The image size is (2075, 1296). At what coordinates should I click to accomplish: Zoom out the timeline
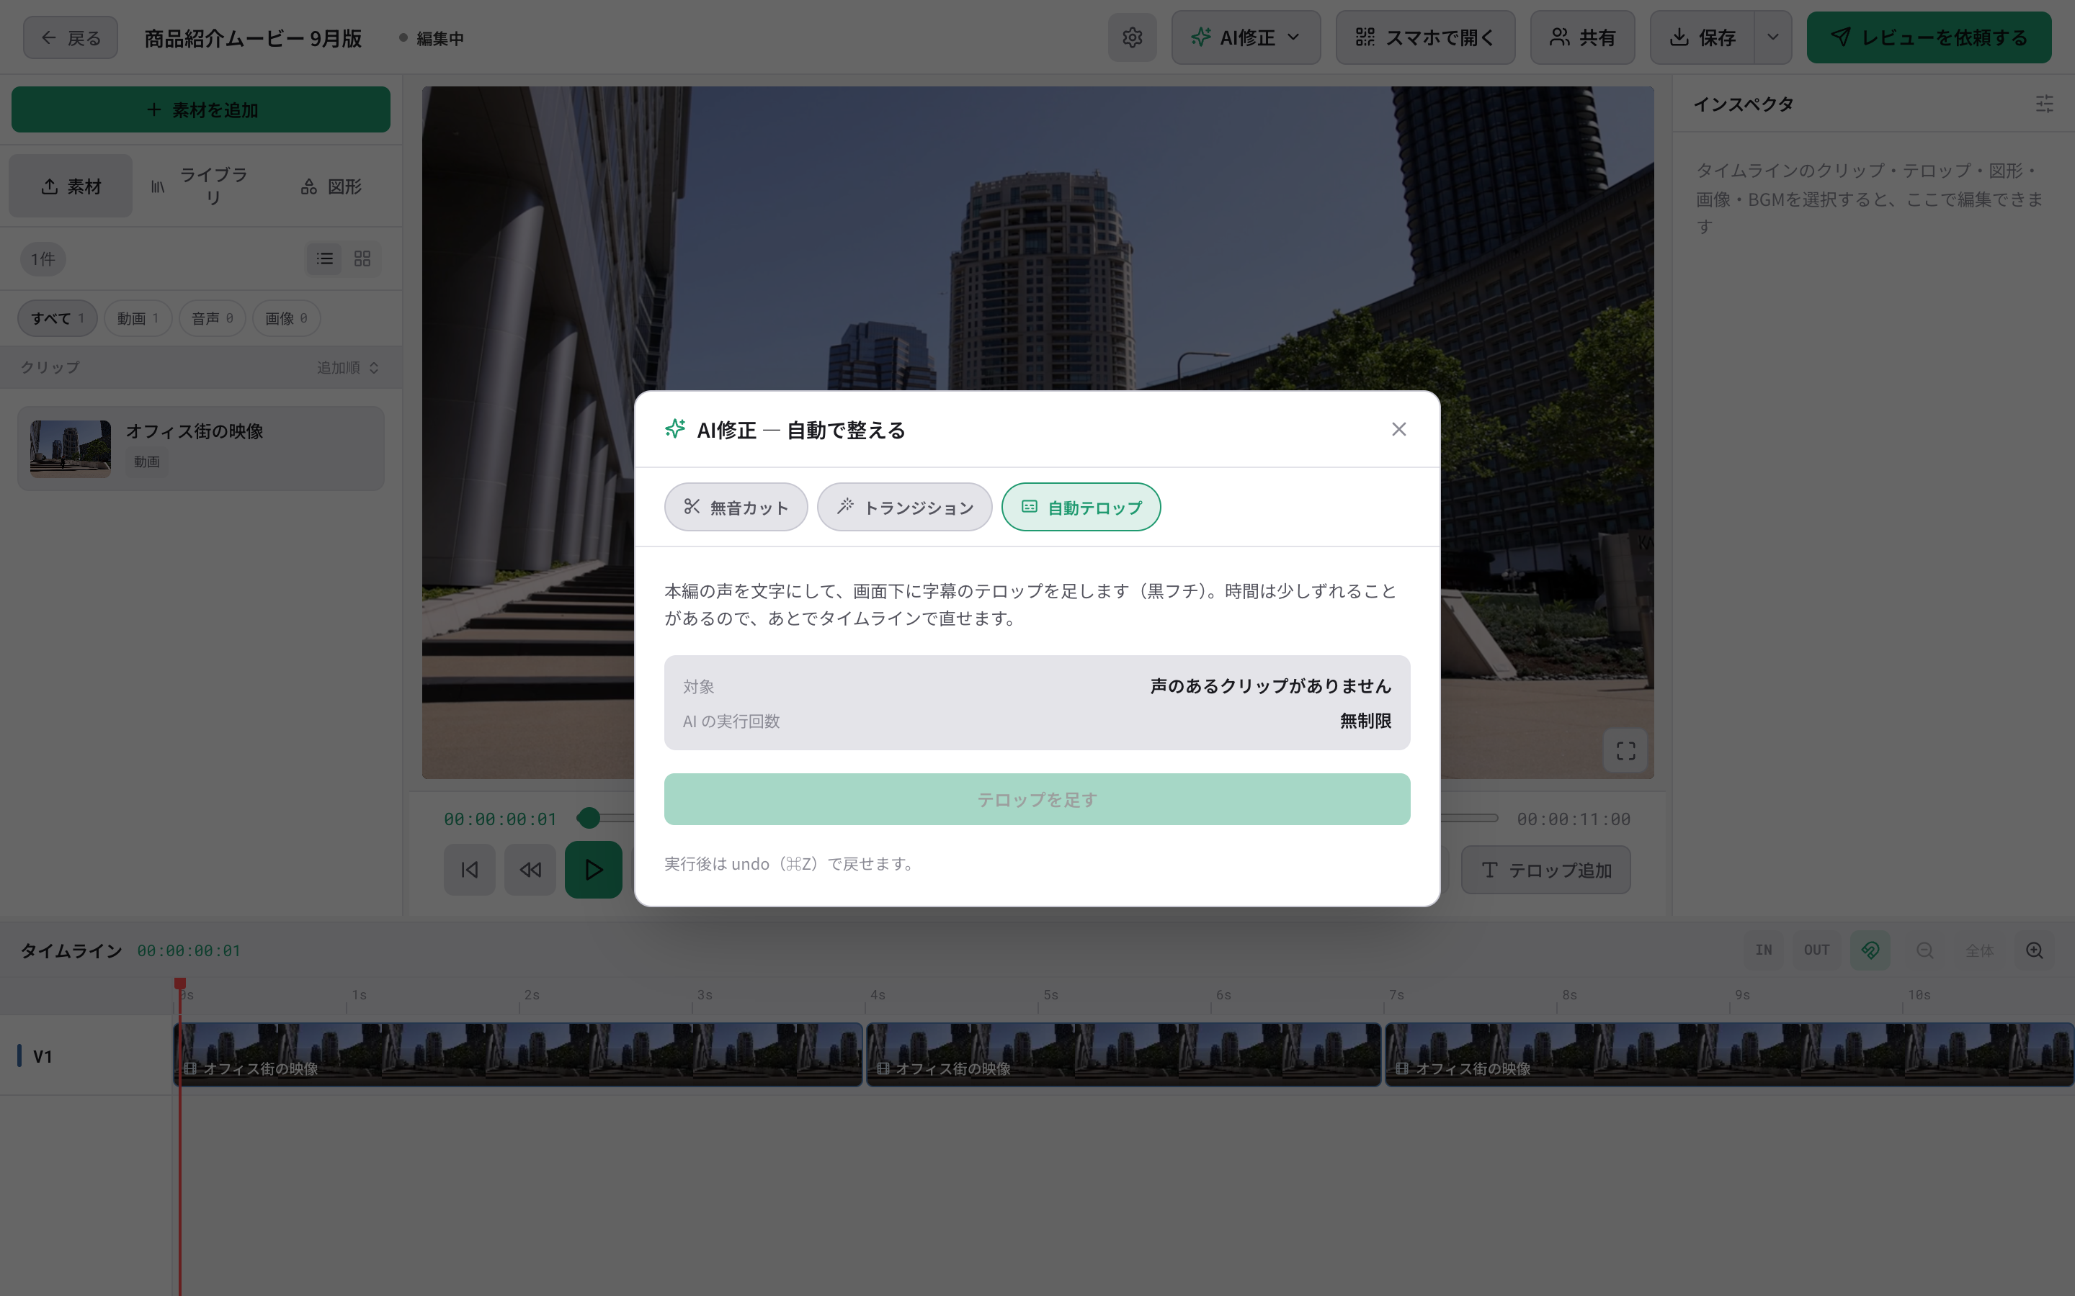point(1925,950)
